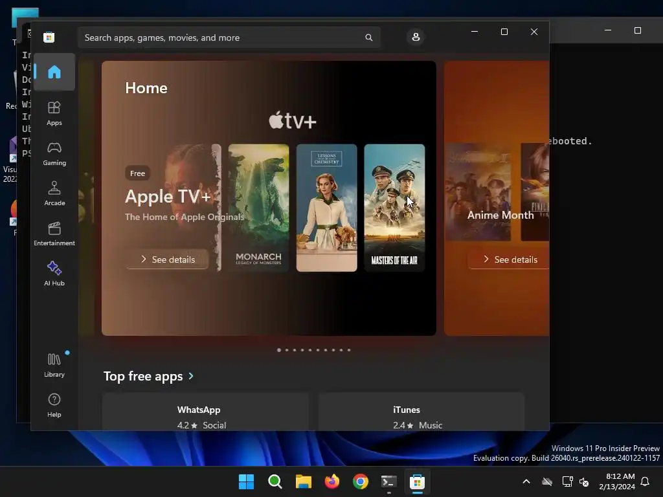Viewport: 663px width, 497px height.
Task: Open Help in the Store sidebar
Action: coord(54,405)
